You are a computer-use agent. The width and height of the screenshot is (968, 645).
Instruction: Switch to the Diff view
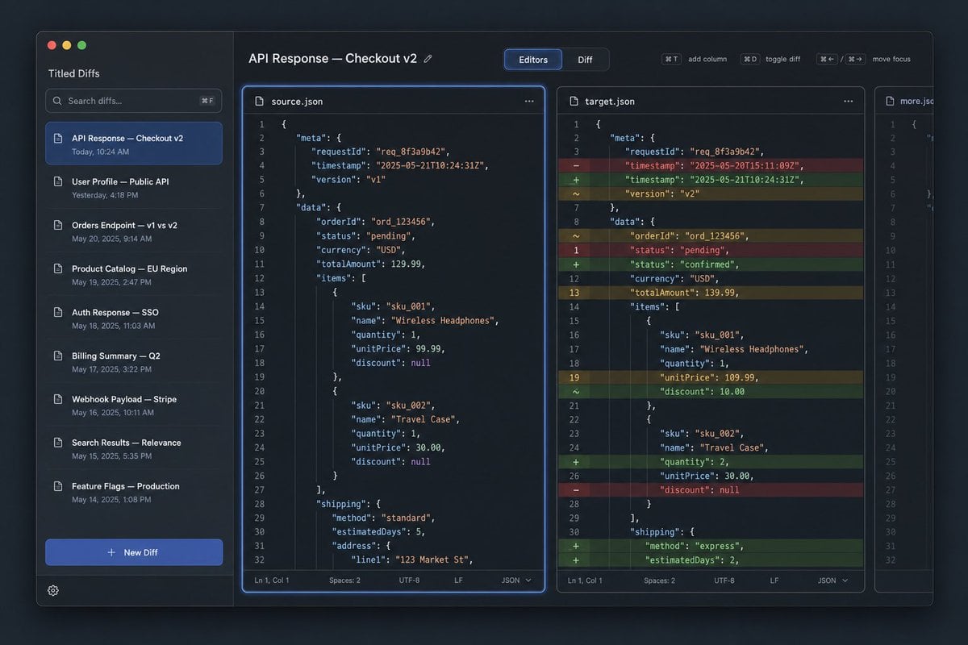[x=585, y=60]
